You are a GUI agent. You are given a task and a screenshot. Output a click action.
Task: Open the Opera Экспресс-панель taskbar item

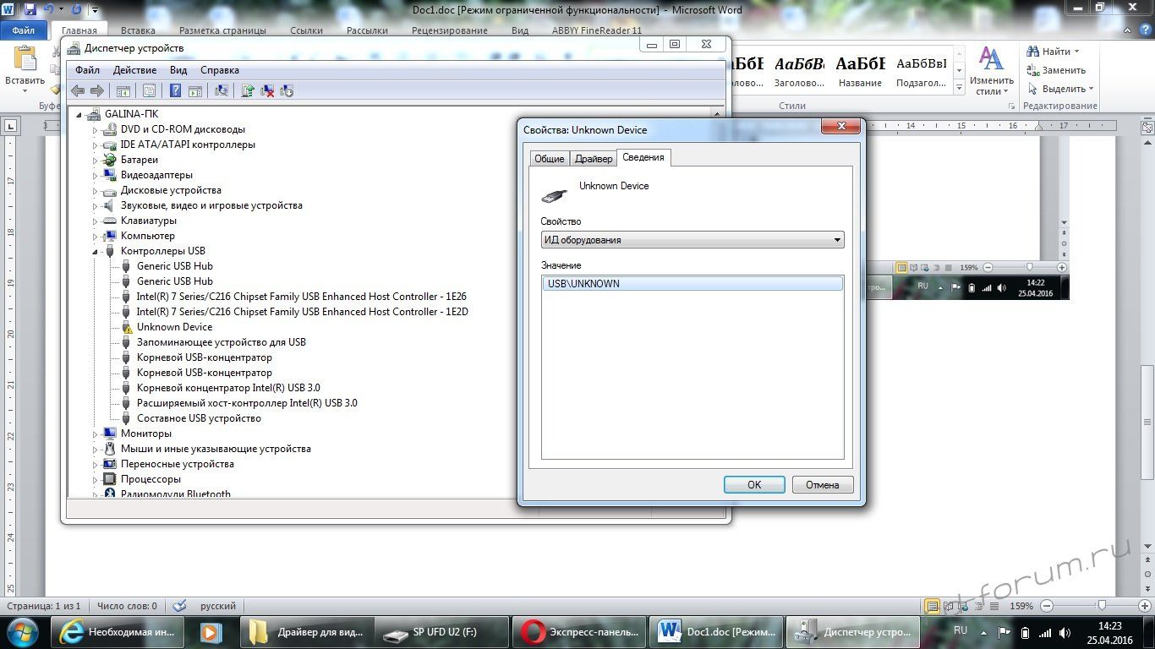coord(578,632)
